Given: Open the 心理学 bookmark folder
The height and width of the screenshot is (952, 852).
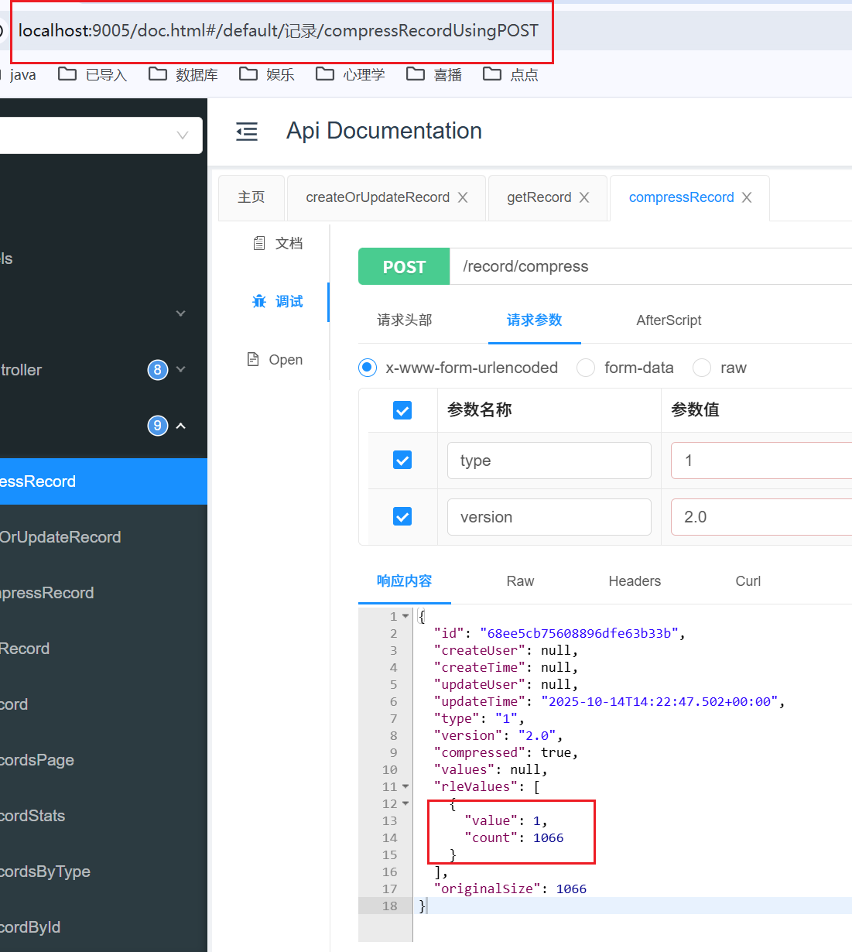Looking at the screenshot, I should pos(351,74).
